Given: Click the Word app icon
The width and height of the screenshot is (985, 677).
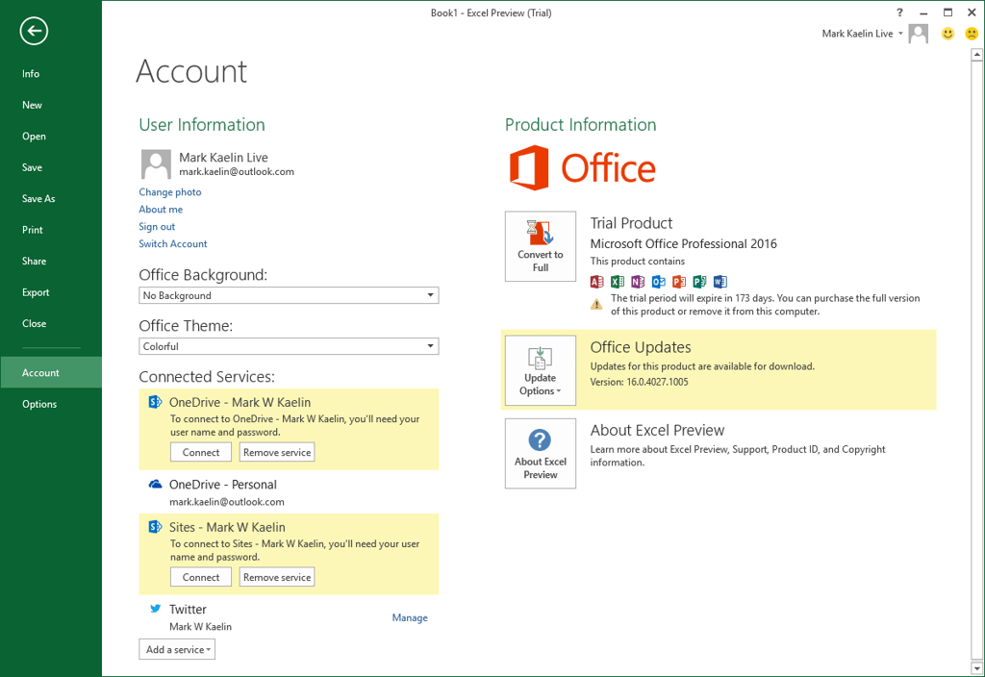Looking at the screenshot, I should pyautogui.click(x=720, y=282).
